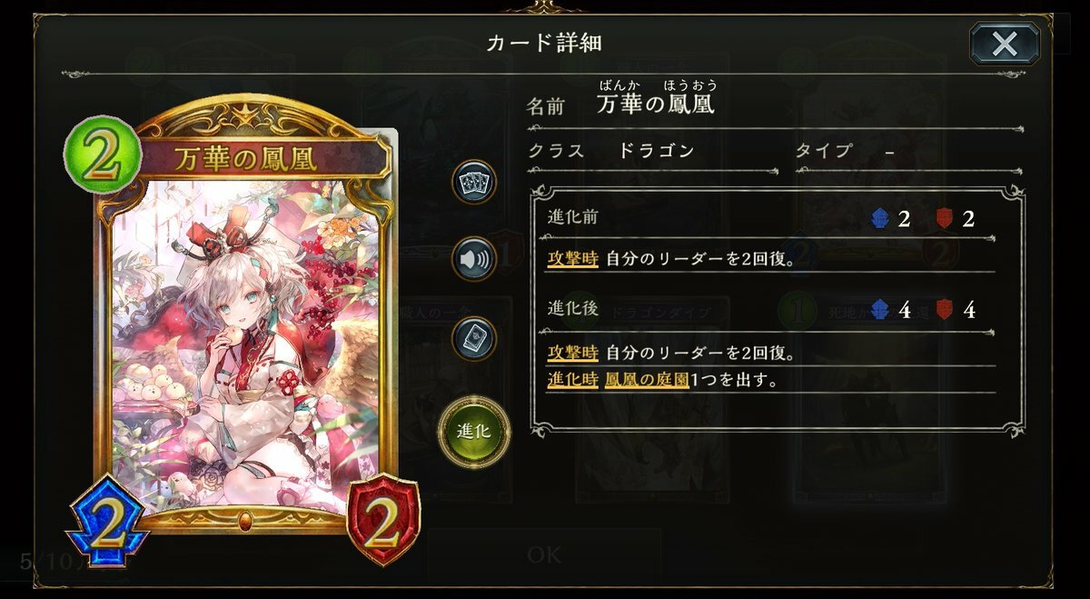The height and width of the screenshot is (599, 1090).
Task: Click the dimmed OK button below
Action: click(544, 554)
